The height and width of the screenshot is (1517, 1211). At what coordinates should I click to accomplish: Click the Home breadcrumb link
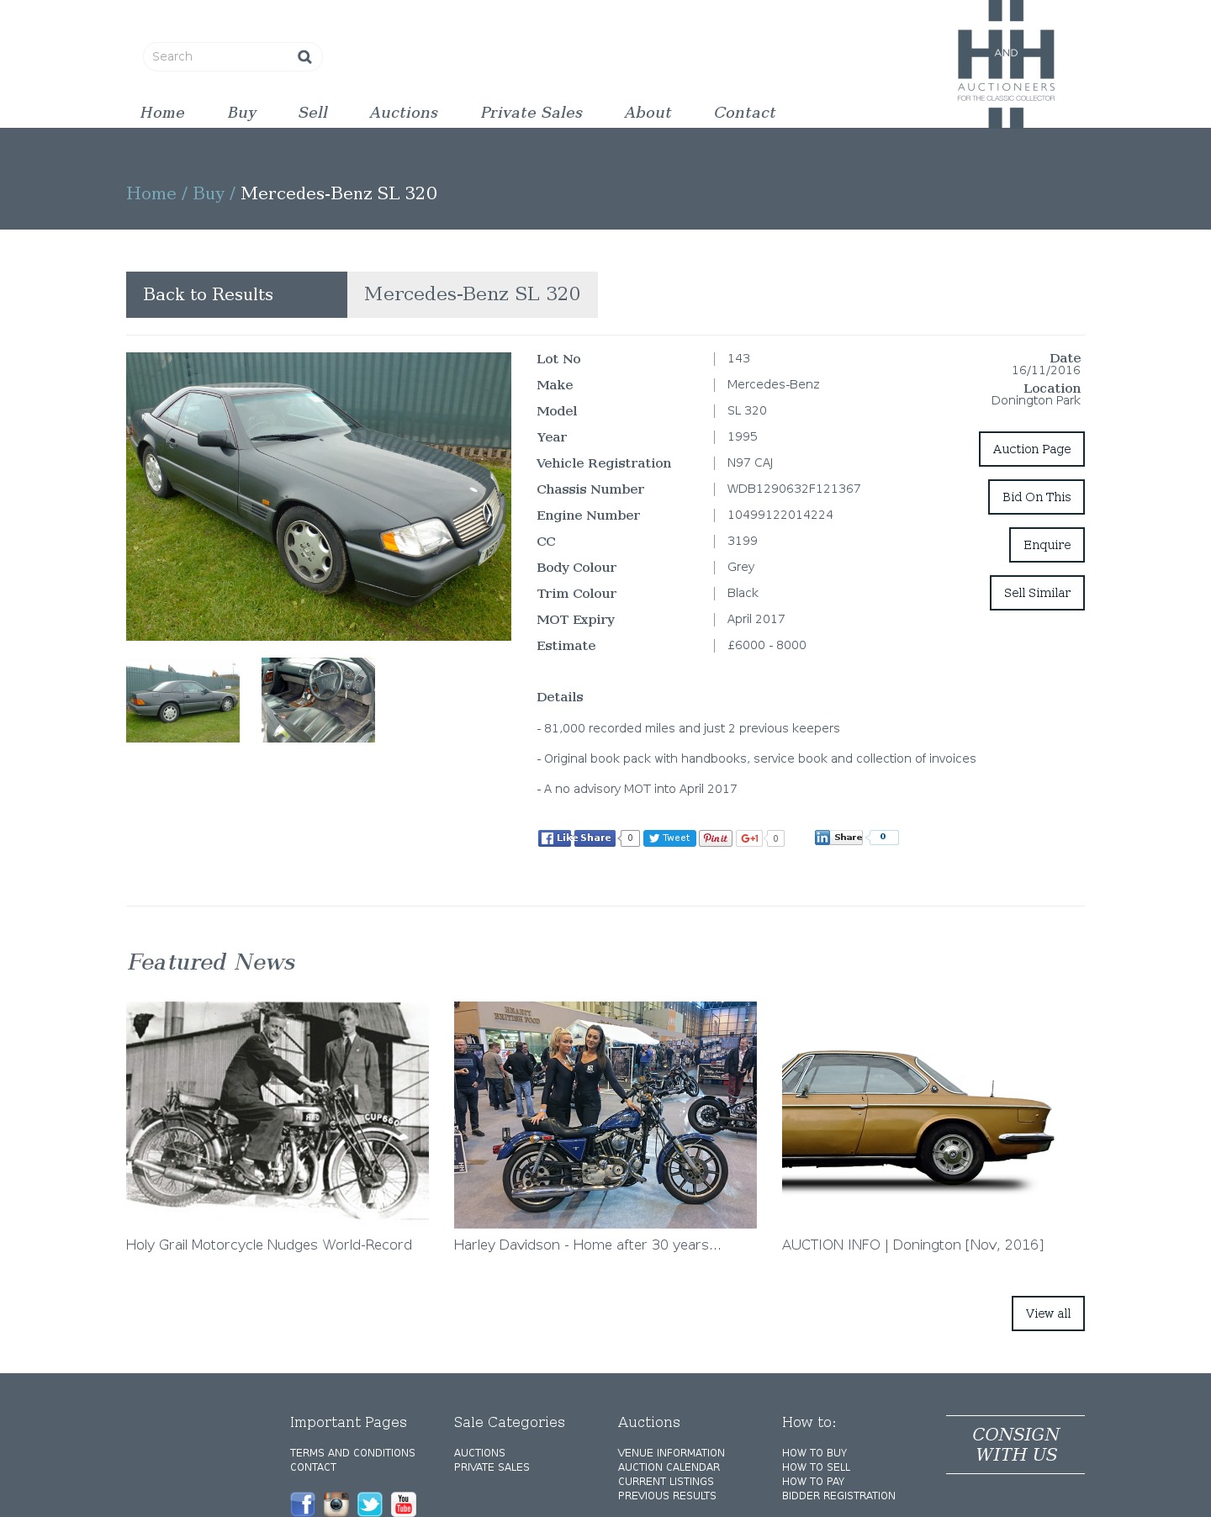(x=151, y=193)
